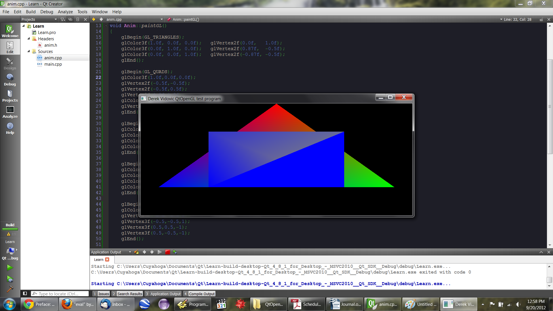Open the Analyze mode
This screenshot has height=311, width=553.
[10, 112]
